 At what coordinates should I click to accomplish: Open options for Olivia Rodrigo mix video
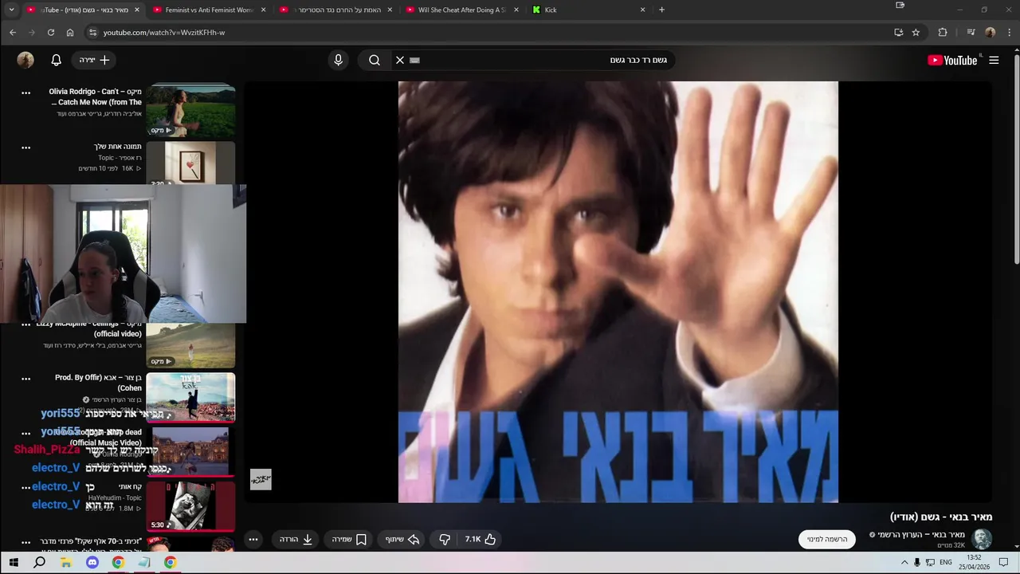25,92
